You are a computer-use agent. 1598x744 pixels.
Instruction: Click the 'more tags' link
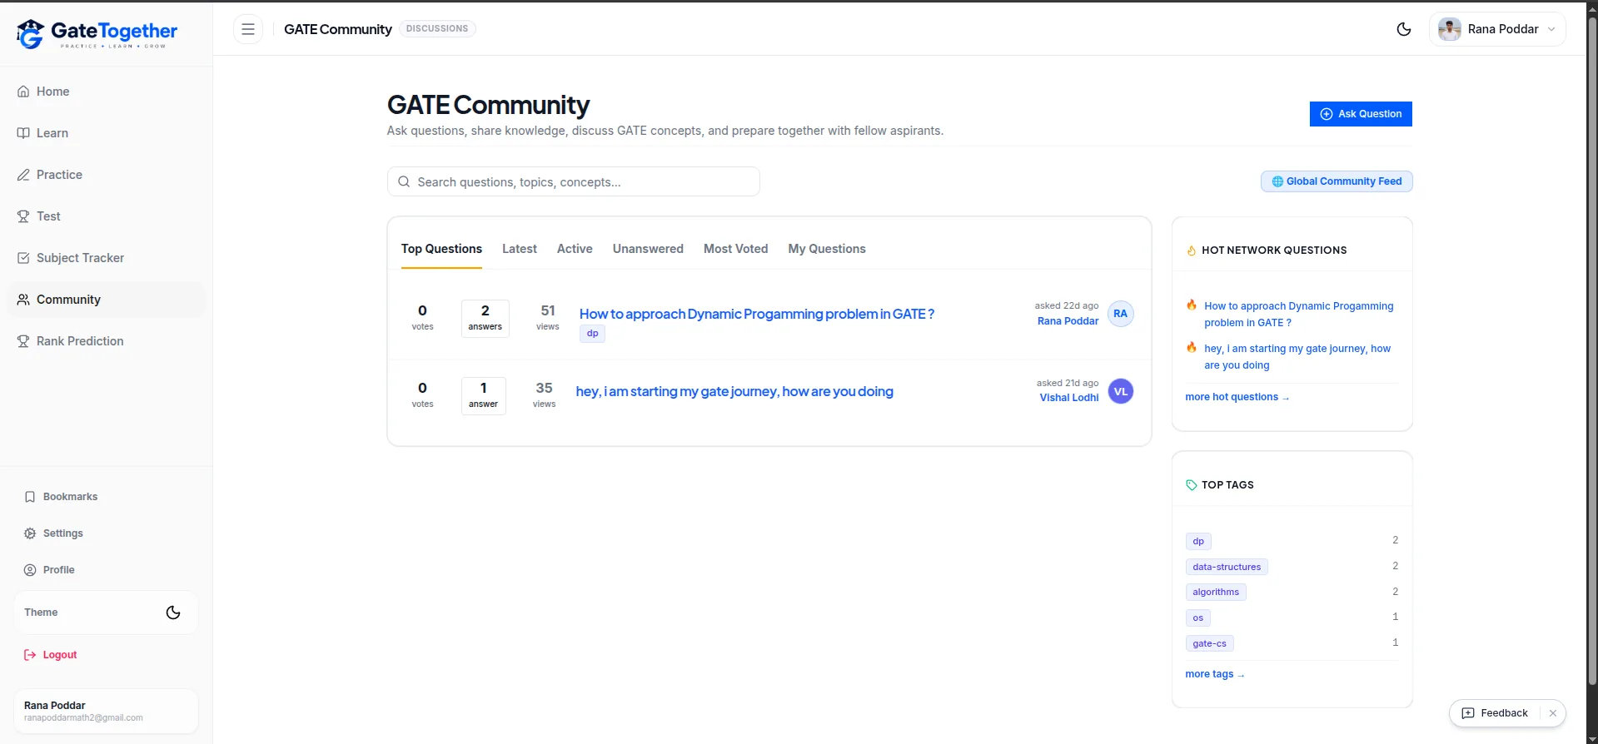pyautogui.click(x=1214, y=674)
